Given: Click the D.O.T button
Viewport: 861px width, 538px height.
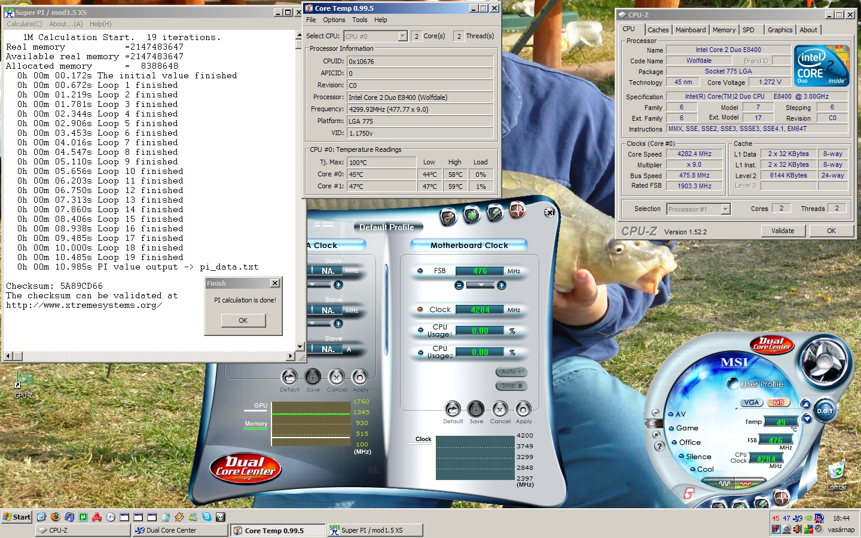Looking at the screenshot, I should coord(825,411).
